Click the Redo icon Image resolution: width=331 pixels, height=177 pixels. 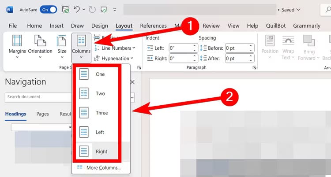click(92, 10)
